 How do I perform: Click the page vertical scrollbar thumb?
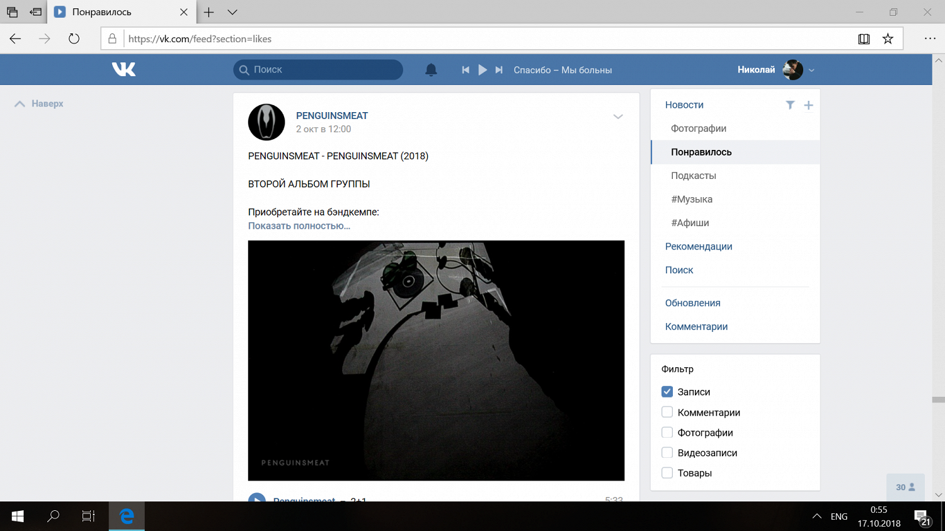pos(938,400)
